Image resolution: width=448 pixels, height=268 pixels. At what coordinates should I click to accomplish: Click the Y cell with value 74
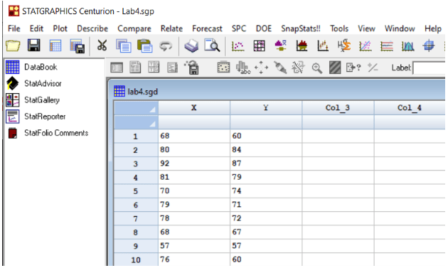266,191
